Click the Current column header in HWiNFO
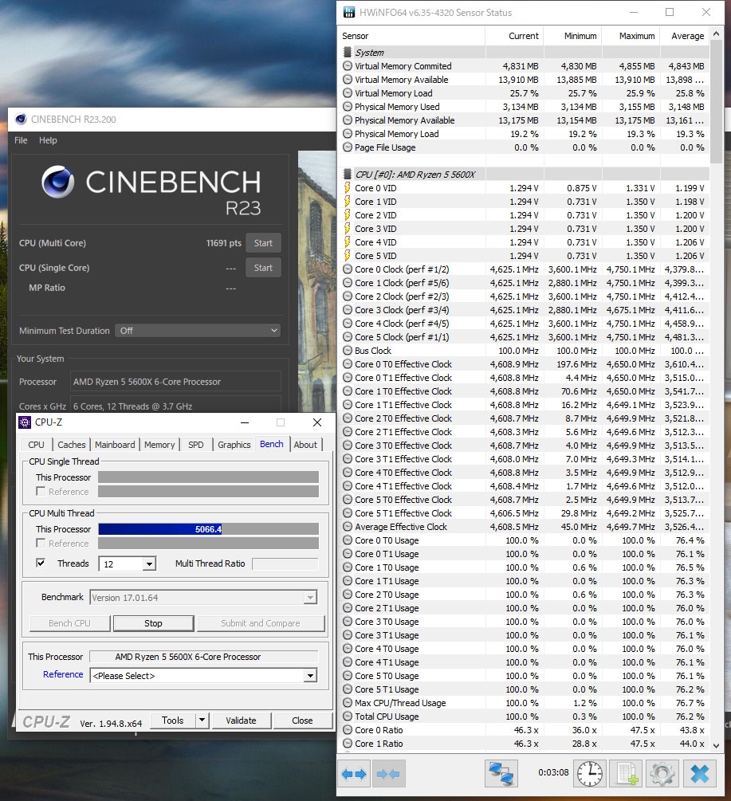The image size is (731, 801). (514, 36)
